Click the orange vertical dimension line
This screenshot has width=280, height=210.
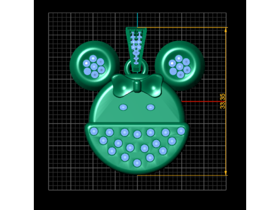pos(226,101)
